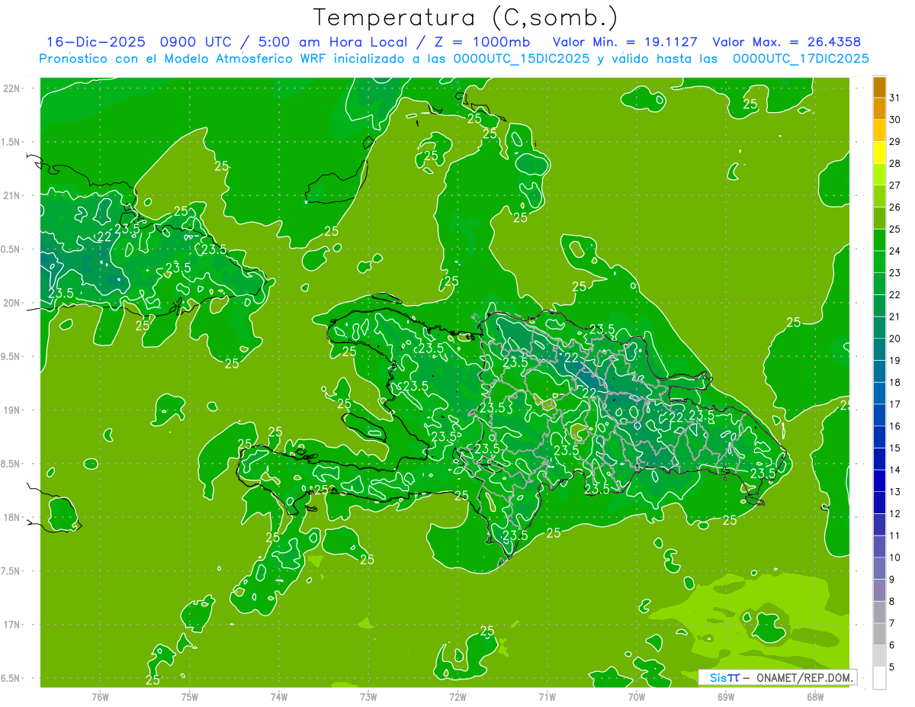
Task: Select the 'Valor Max. = 26.4358' readout
Action: pos(786,42)
